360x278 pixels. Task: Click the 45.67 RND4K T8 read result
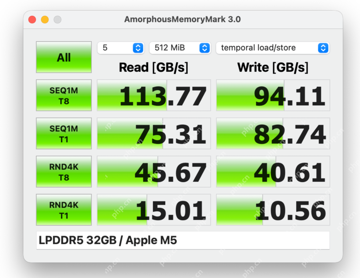pos(154,172)
